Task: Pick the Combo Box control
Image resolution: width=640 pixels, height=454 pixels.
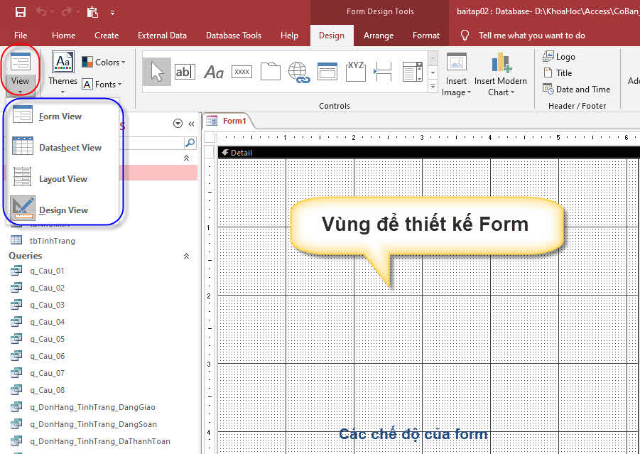Action: click(x=413, y=72)
